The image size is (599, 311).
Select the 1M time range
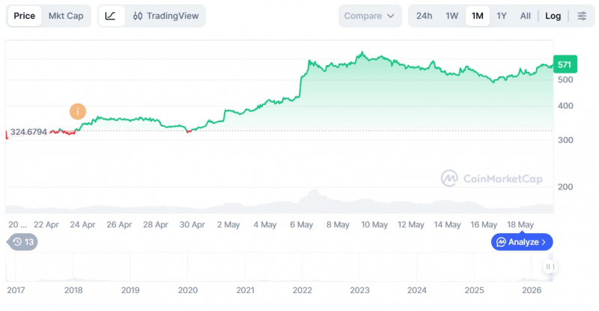pos(478,16)
